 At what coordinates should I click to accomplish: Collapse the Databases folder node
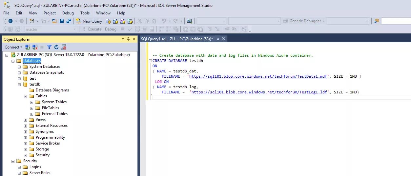coord(13,61)
